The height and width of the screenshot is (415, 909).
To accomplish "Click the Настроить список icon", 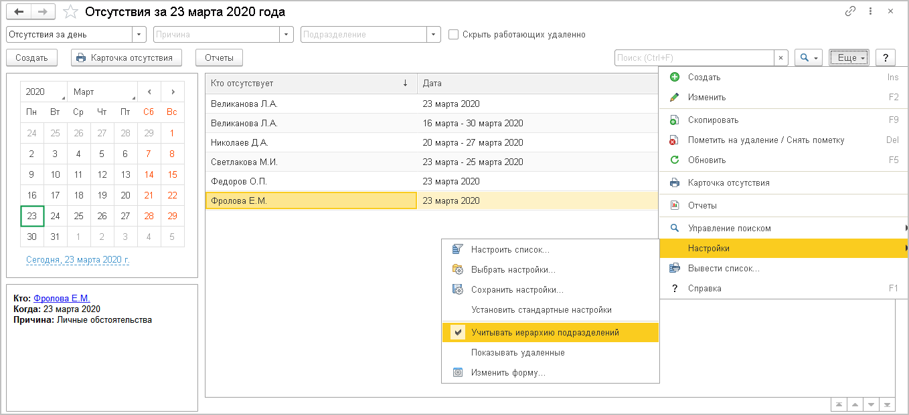I will pos(458,250).
